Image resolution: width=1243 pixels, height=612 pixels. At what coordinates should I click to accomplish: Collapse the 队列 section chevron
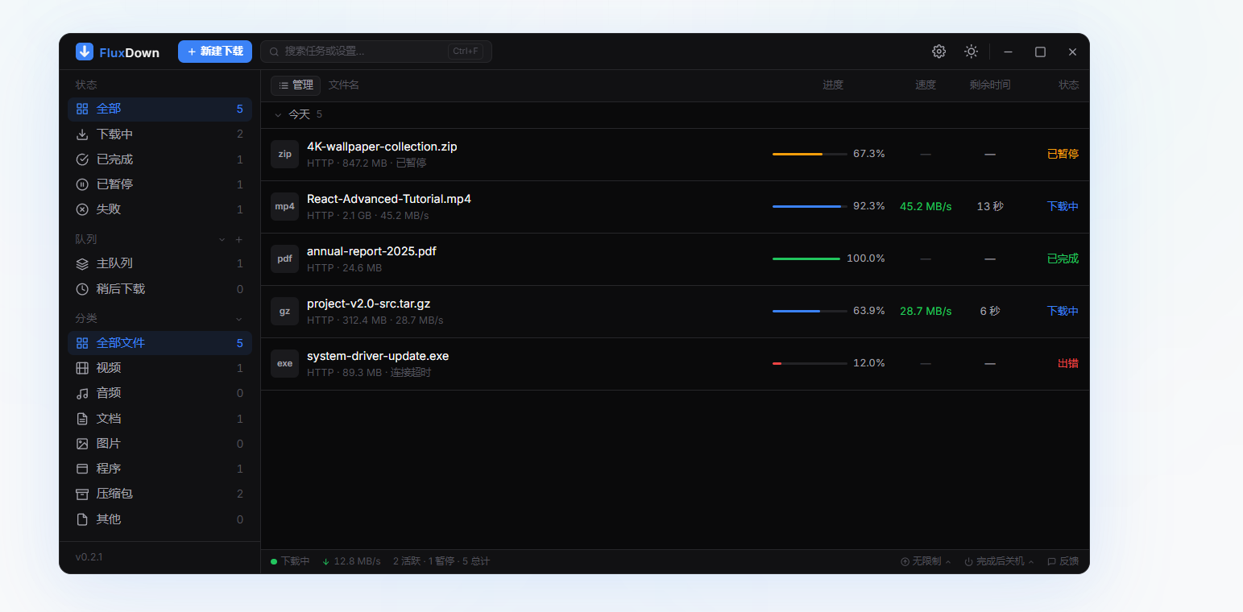[222, 239]
